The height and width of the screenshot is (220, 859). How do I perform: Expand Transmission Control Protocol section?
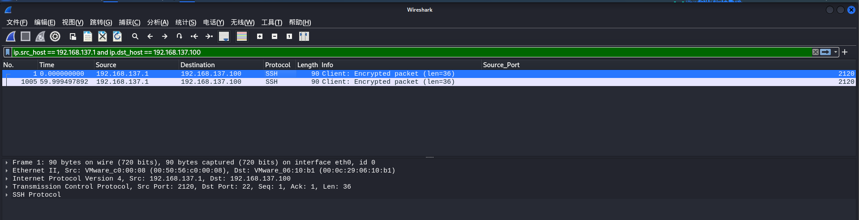tap(7, 187)
